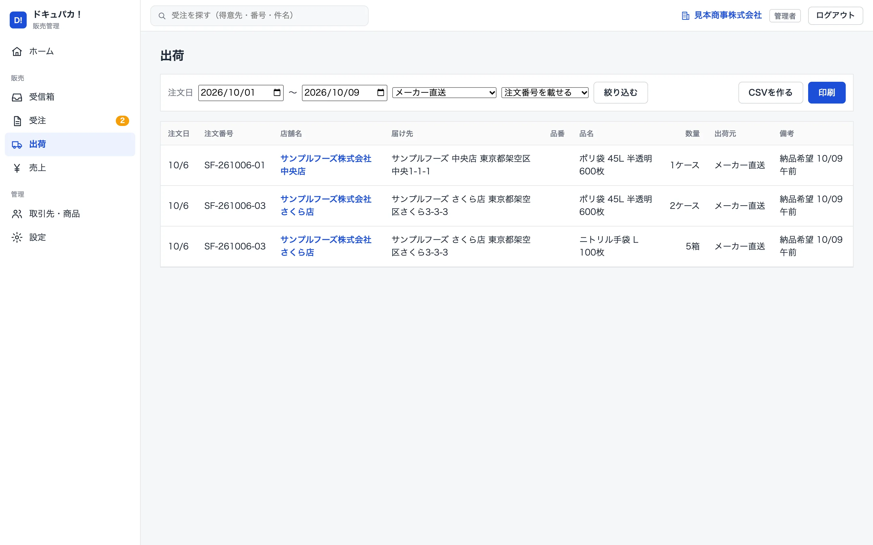The width and height of the screenshot is (873, 545).
Task: Open 売上 in the sidebar
Action: tap(70, 168)
